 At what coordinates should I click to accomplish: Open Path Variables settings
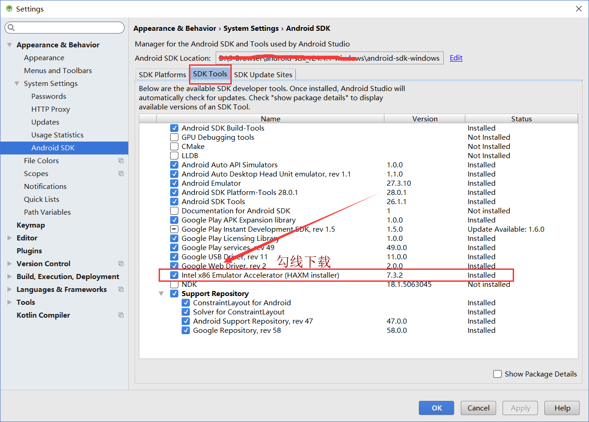pos(47,212)
